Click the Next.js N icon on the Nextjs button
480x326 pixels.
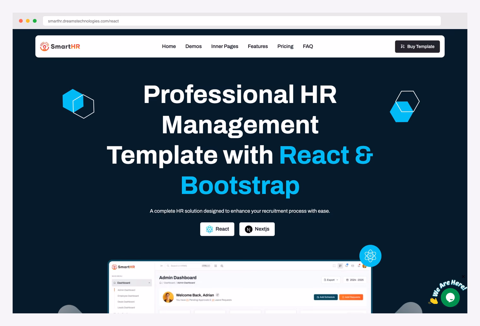[249, 229]
